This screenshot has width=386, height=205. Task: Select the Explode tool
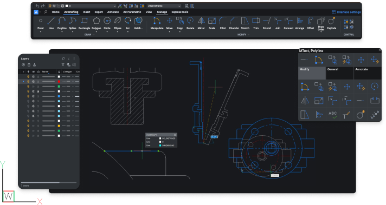[x=331, y=23]
